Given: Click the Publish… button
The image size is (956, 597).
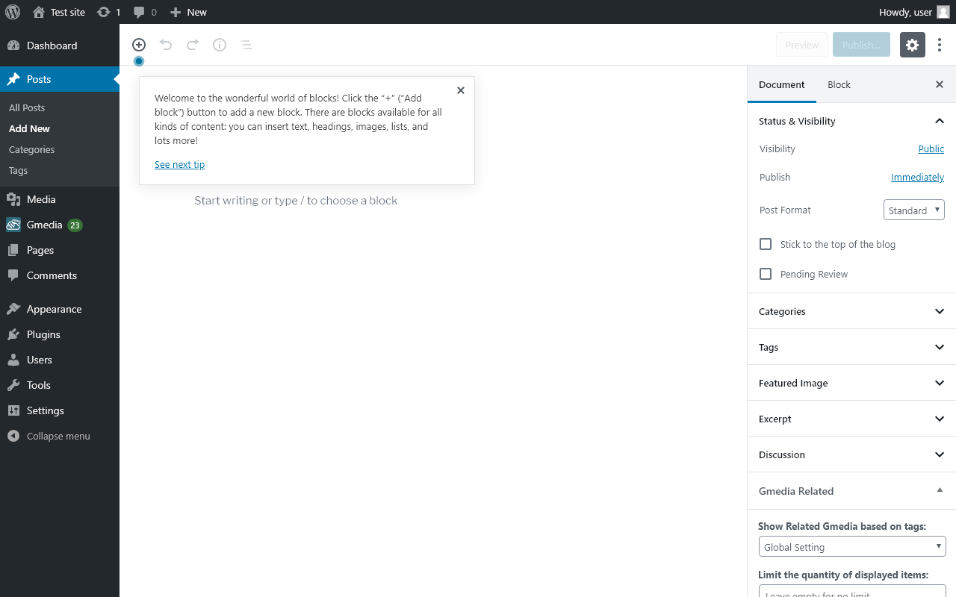Looking at the screenshot, I should pos(861,45).
